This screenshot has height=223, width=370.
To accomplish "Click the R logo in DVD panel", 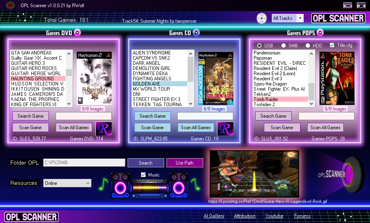I will (104, 129).
